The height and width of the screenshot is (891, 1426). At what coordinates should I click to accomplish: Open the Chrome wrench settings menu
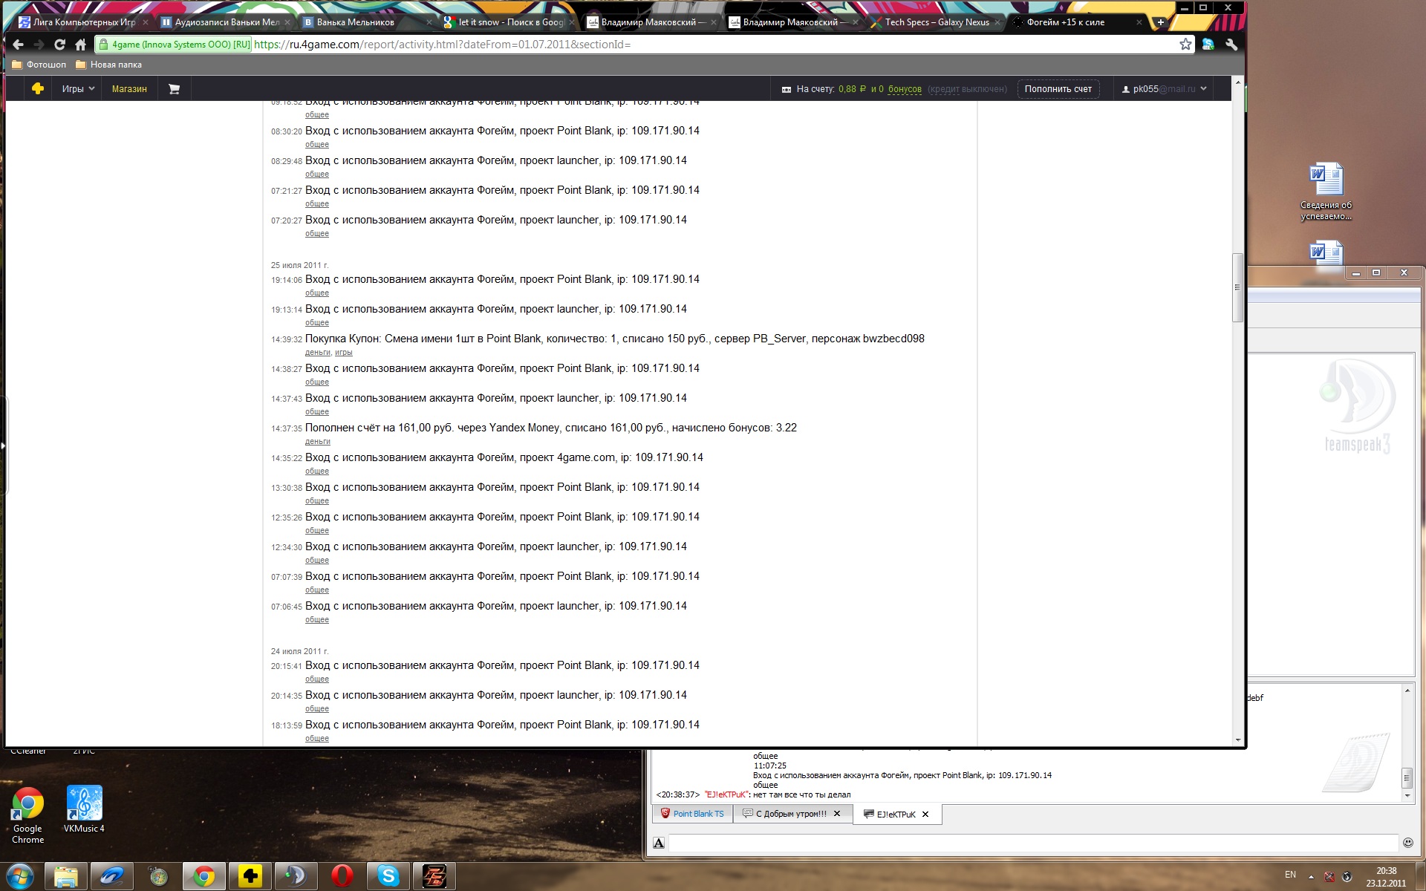[x=1231, y=45]
